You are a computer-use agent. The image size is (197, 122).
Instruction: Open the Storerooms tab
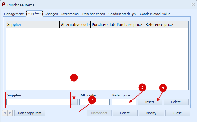pos(70,14)
